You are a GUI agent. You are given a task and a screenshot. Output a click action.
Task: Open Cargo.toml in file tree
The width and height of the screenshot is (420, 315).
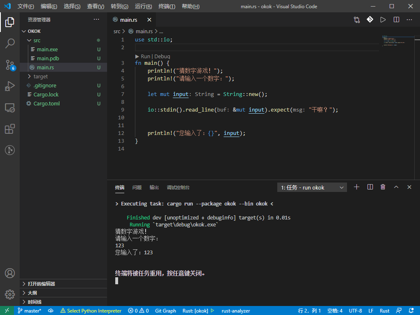point(64,103)
